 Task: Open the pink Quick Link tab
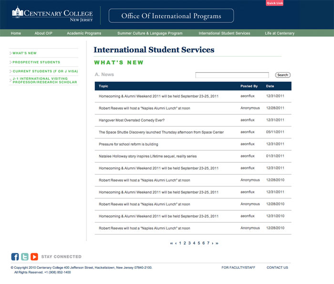click(275, 3)
